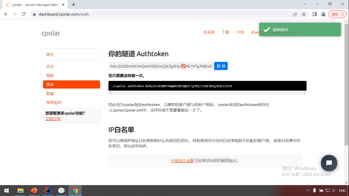Open 推荐返利 in the sidebar
This screenshot has width=349, height=196.
click(54, 103)
